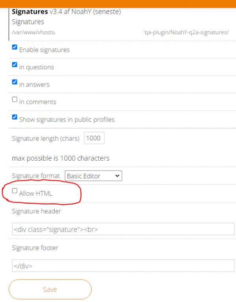Image resolution: width=236 pixels, height=302 pixels.
Task: Click inside the Signature footer text field
Action: click(123, 266)
